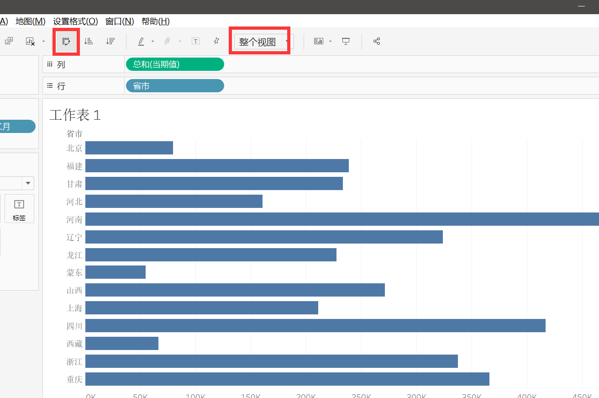This screenshot has height=398, width=599.
Task: Click the 西藏 bar in chart
Action: pyautogui.click(x=122, y=344)
